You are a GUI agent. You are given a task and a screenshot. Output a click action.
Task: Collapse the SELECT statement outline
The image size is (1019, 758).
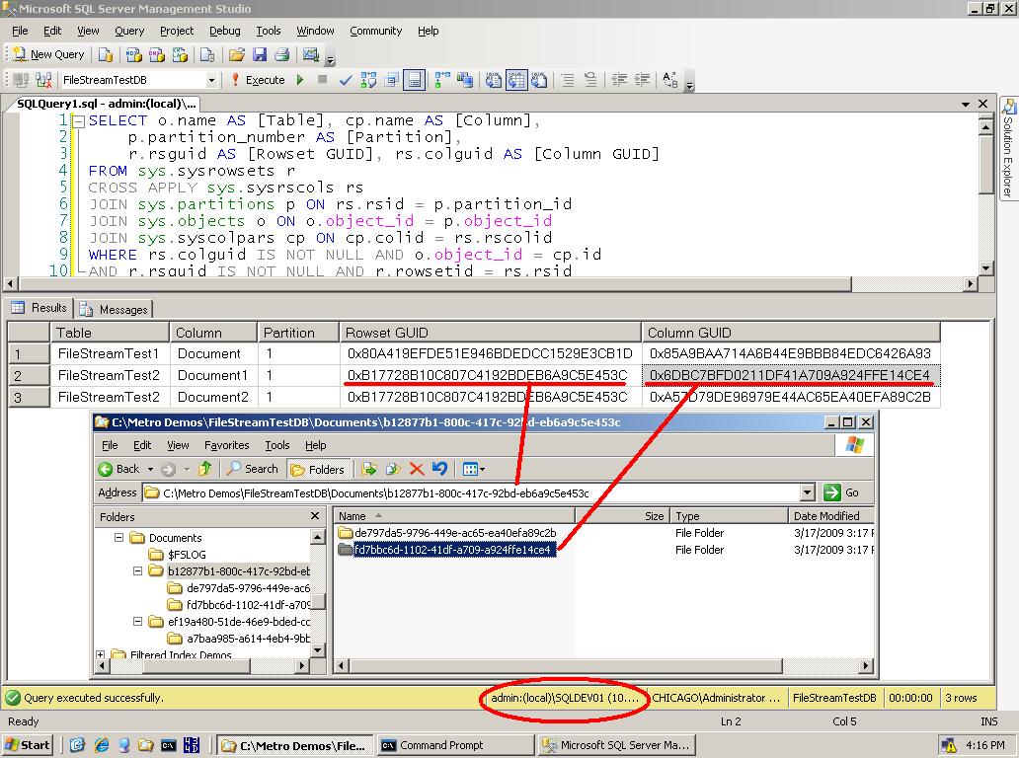[x=78, y=120]
